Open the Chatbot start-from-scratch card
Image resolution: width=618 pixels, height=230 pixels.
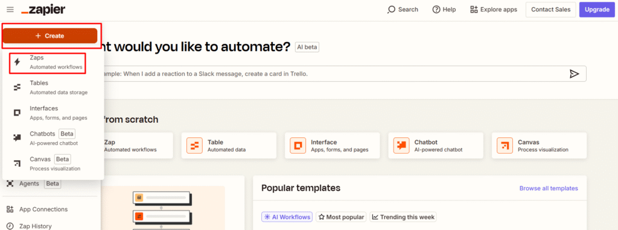(436, 146)
